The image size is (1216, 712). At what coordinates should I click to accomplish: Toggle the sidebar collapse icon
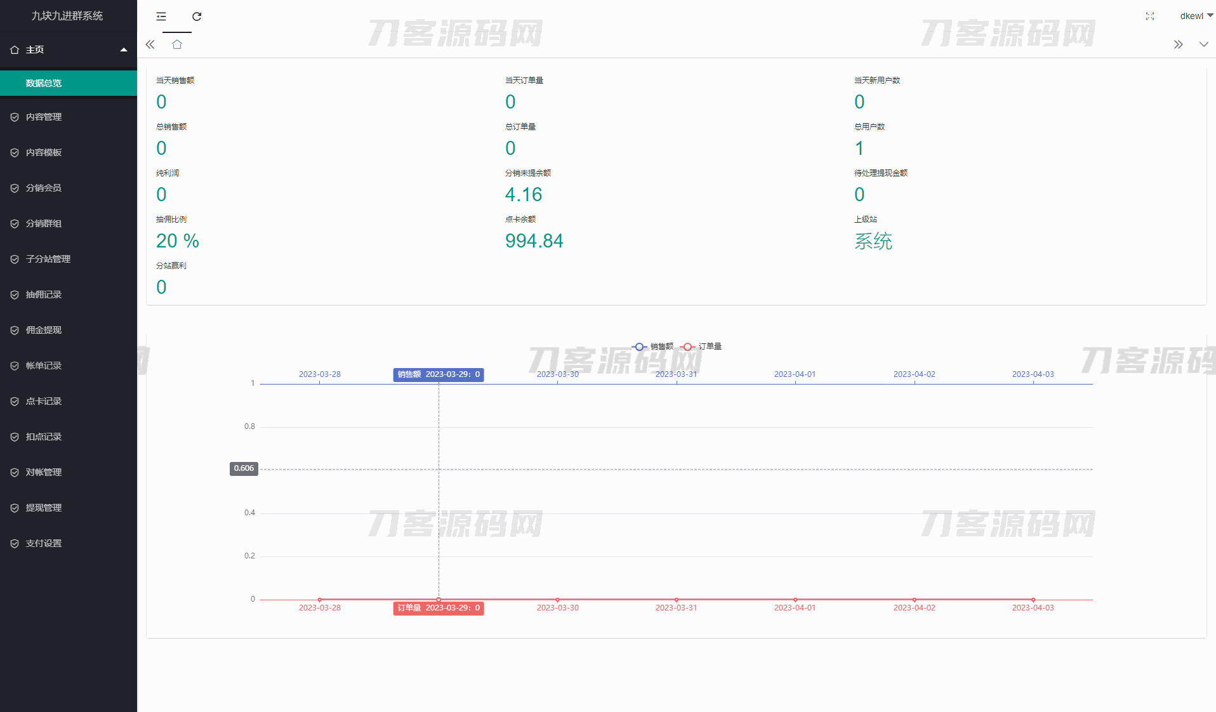click(x=161, y=16)
